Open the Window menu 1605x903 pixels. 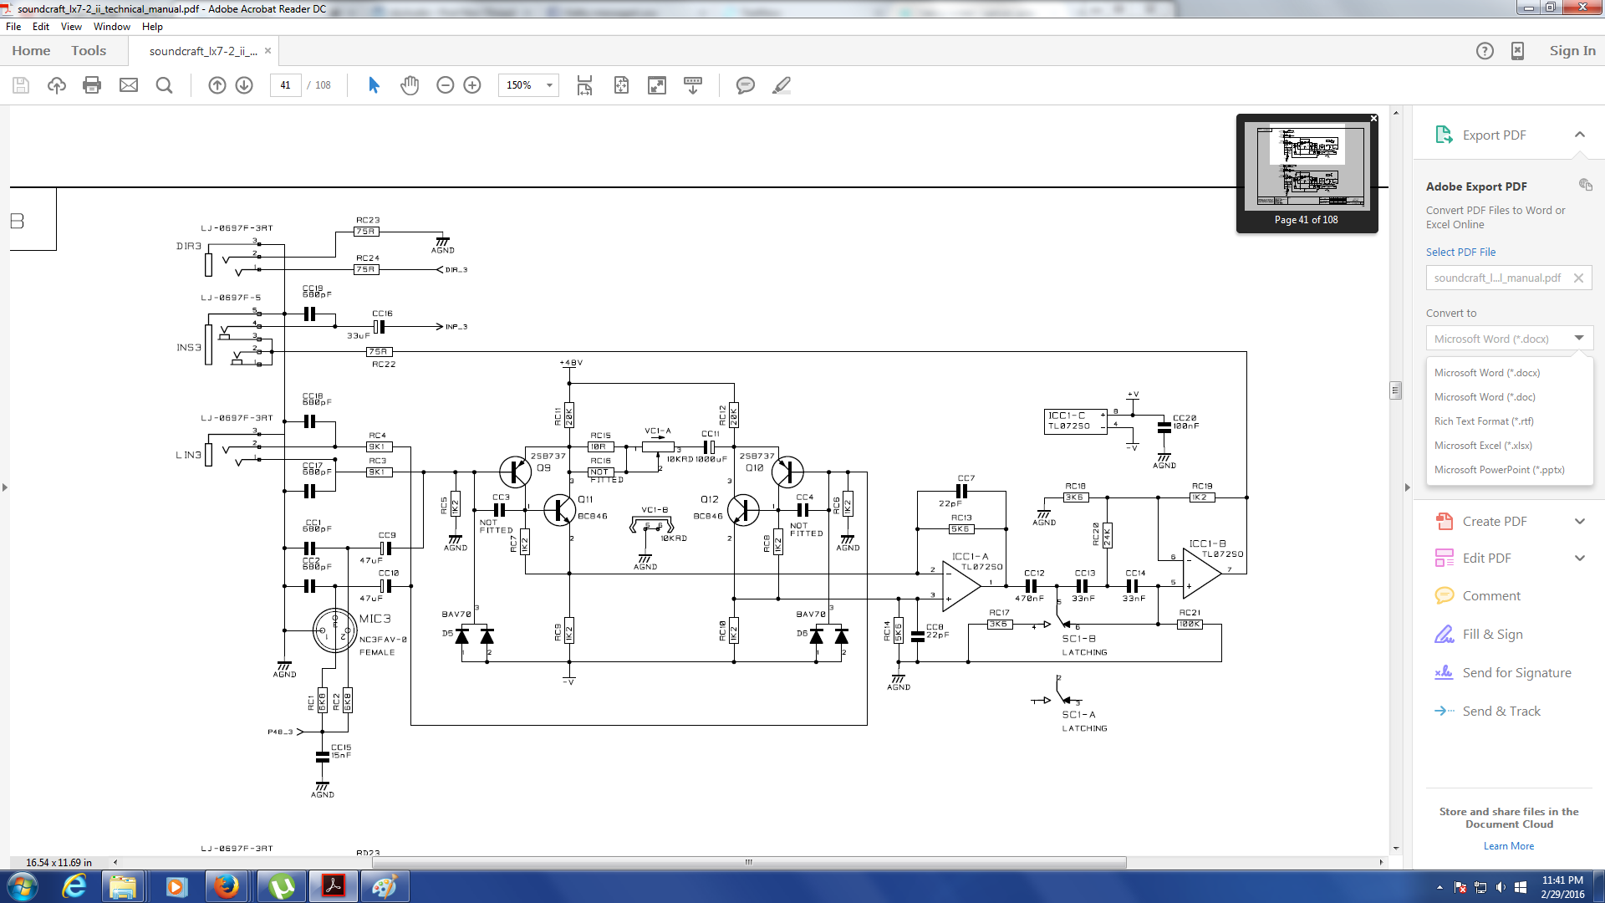112,27
